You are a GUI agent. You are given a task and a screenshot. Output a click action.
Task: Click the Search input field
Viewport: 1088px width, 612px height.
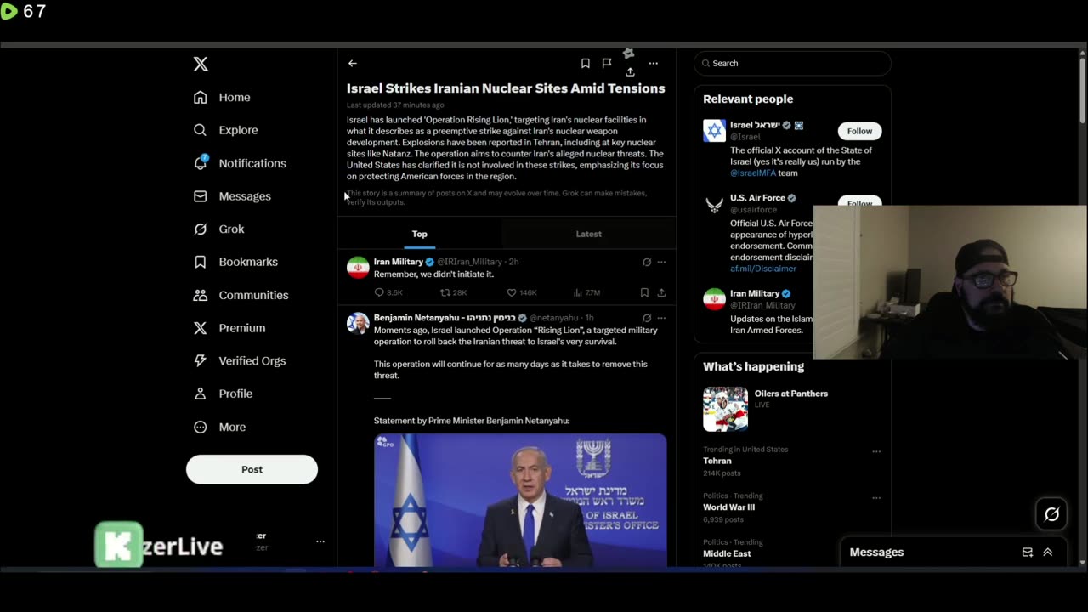[x=792, y=63]
